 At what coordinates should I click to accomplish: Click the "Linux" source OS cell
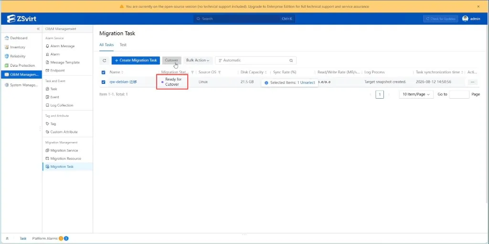[203, 82]
